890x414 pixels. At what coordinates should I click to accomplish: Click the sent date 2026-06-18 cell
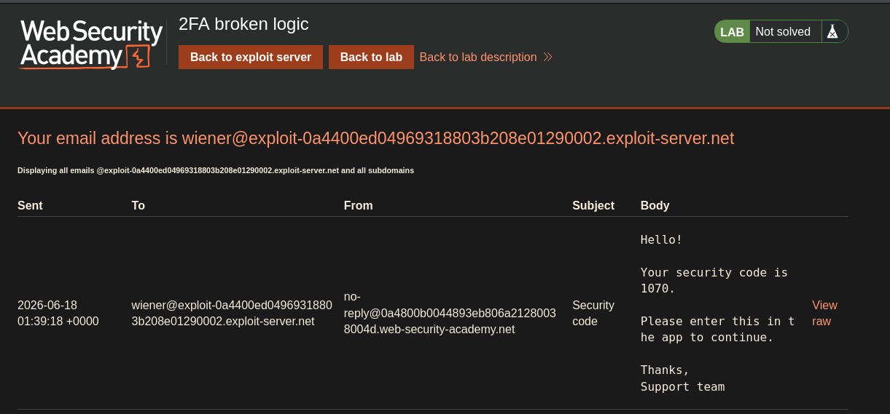click(58, 313)
